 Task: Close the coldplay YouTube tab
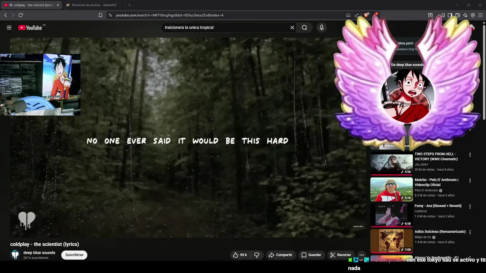click(x=58, y=5)
